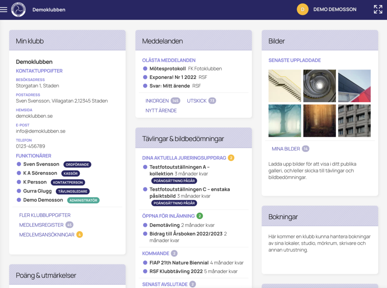The image size is (387, 288).
Task: Open the spiral staircase thumbnail
Action: click(320, 86)
